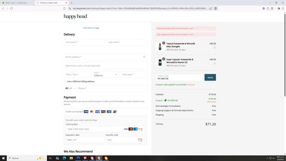Click the [Remove] link under coupon discount
This screenshot has height=161, width=286.
point(211,102)
